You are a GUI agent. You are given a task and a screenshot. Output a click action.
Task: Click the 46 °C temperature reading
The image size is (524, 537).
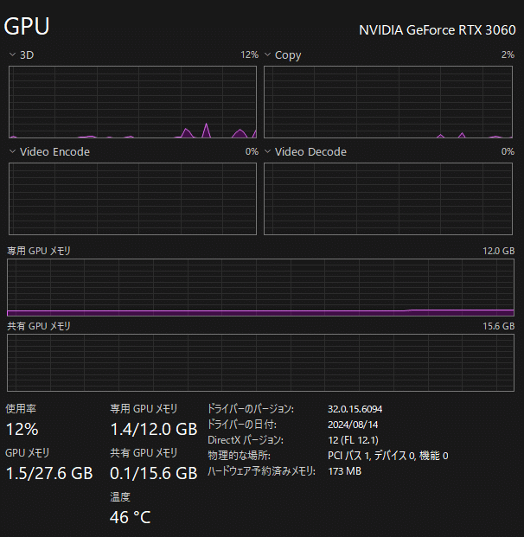pos(131,518)
